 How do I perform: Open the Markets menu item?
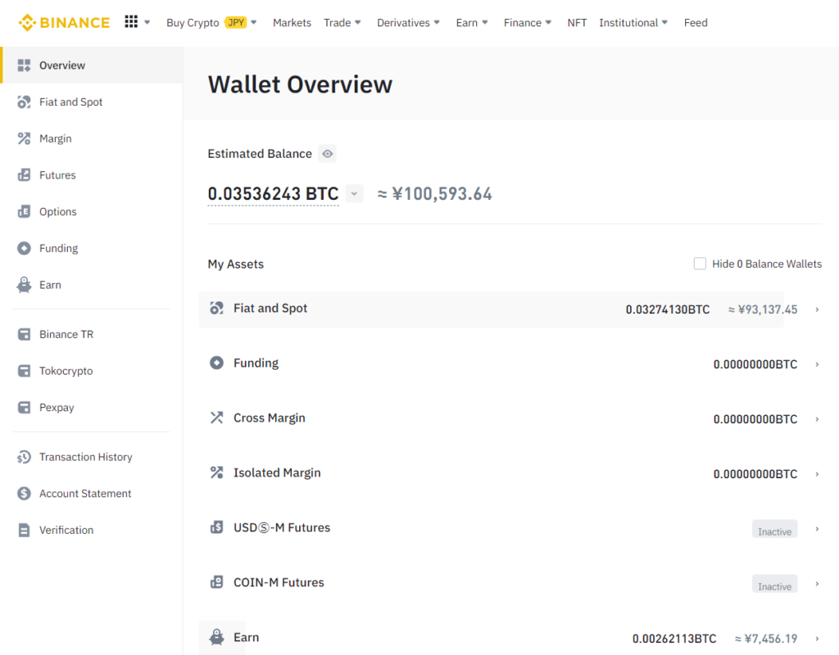coord(292,23)
